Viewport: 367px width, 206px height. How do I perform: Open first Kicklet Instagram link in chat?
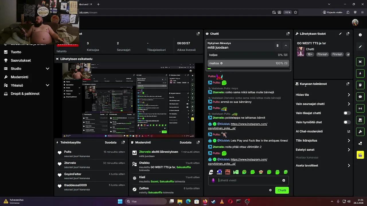click(237, 126)
